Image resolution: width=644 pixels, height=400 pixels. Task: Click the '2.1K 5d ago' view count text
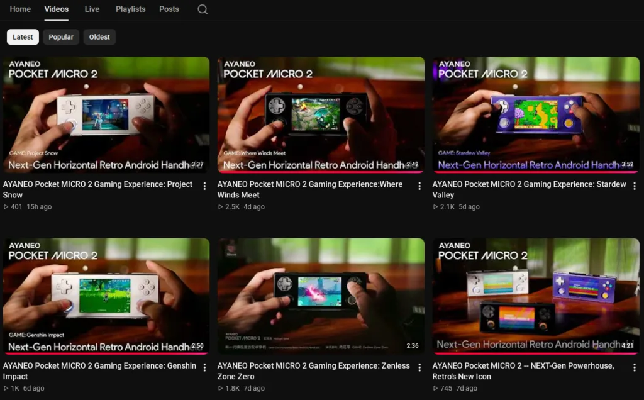coord(457,206)
